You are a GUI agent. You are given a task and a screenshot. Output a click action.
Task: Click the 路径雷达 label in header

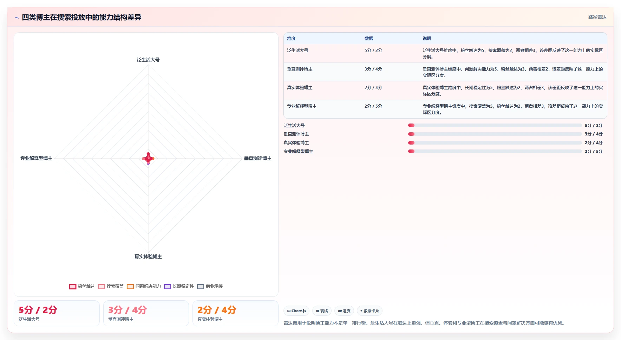click(x=597, y=17)
